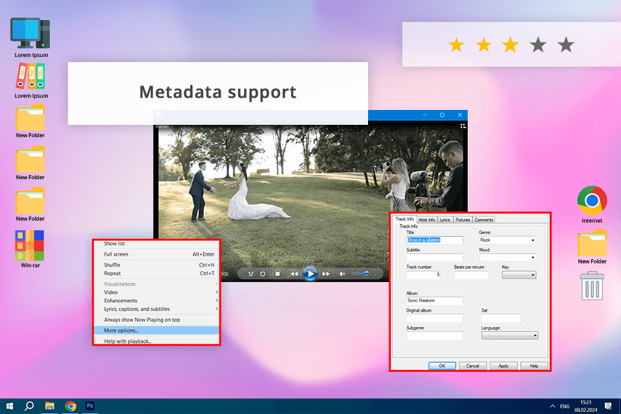This screenshot has height=414, width=621.
Task: Open the Lorem Ipsum binders icon
Action: coord(30,76)
